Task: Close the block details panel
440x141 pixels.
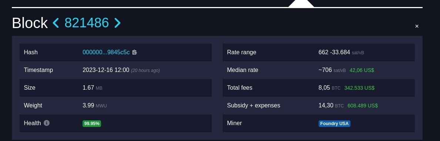Action: point(417,26)
